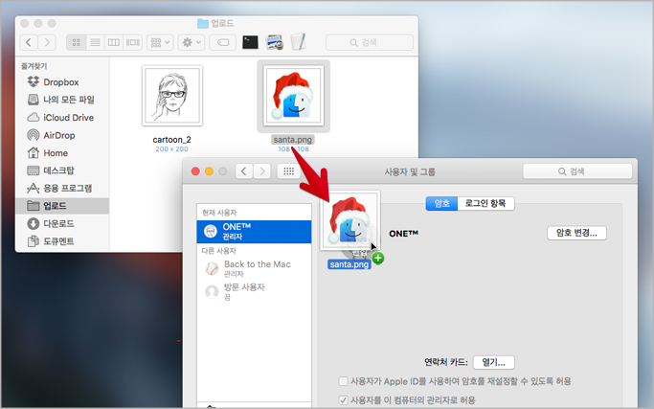Screen dimensions: 654x409
Task: Switch to the 로그인 항목 tab
Action: coord(485,203)
